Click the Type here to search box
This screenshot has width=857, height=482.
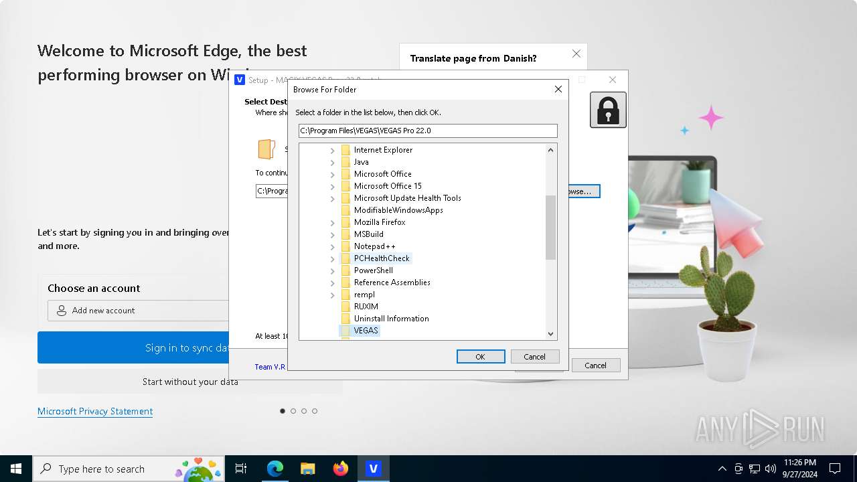tap(128, 469)
